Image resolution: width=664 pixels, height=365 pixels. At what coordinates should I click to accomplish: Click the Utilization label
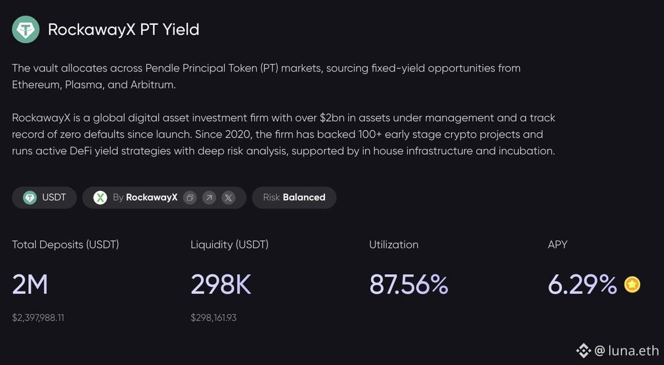pyautogui.click(x=393, y=244)
